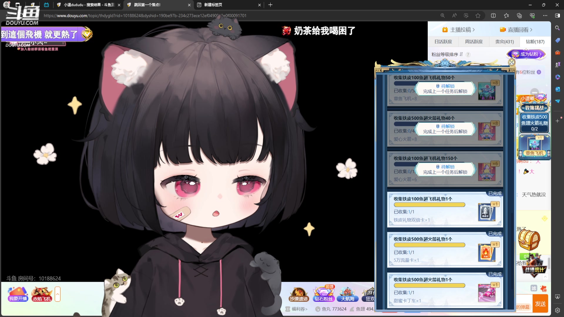Select the 贵宾(431) tab
This screenshot has width=564, height=317.
[504, 42]
